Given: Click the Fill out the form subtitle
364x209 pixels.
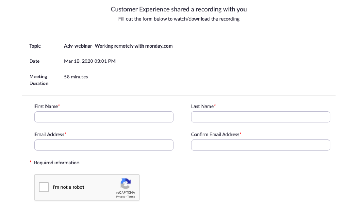Looking at the screenshot, I should 179,19.
